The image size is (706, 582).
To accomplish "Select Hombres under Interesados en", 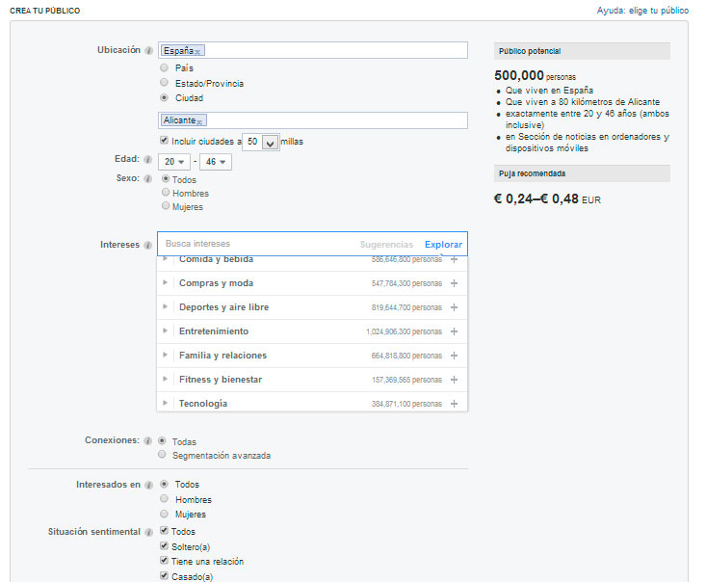I will coord(165,499).
